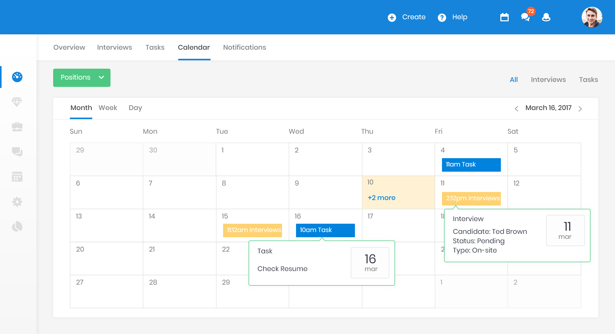Switch to the Interviews tab
Screen dimensions: 615x334
(x=115, y=47)
